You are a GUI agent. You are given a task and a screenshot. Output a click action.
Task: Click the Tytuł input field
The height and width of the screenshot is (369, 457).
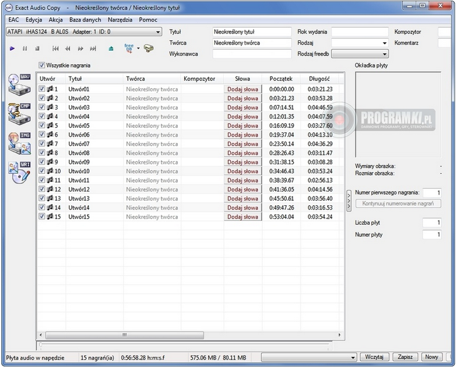click(x=252, y=31)
